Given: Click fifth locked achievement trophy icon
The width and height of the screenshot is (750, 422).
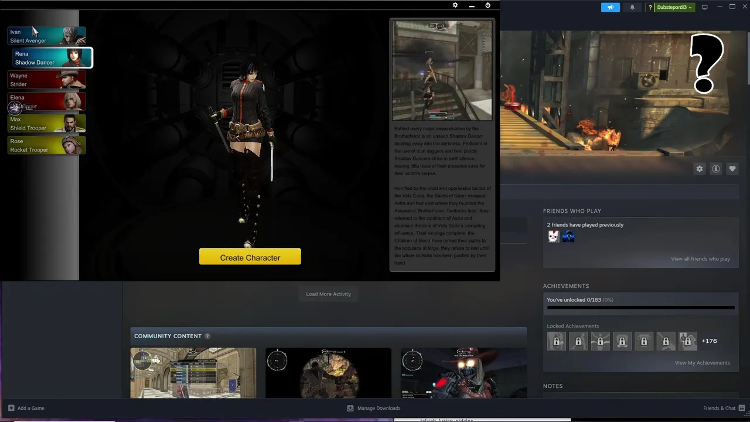Looking at the screenshot, I should [644, 341].
